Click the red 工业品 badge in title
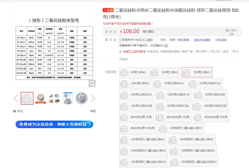 (108, 10)
